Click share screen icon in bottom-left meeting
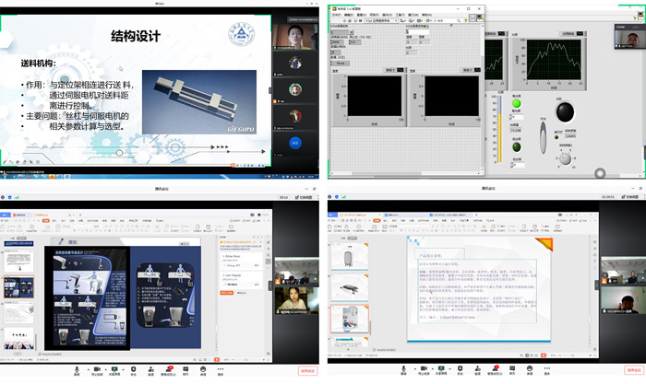The width and height of the screenshot is (646, 384). tap(115, 367)
